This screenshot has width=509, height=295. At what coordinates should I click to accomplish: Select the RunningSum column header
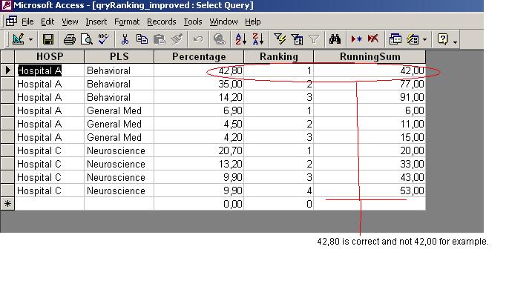point(370,57)
